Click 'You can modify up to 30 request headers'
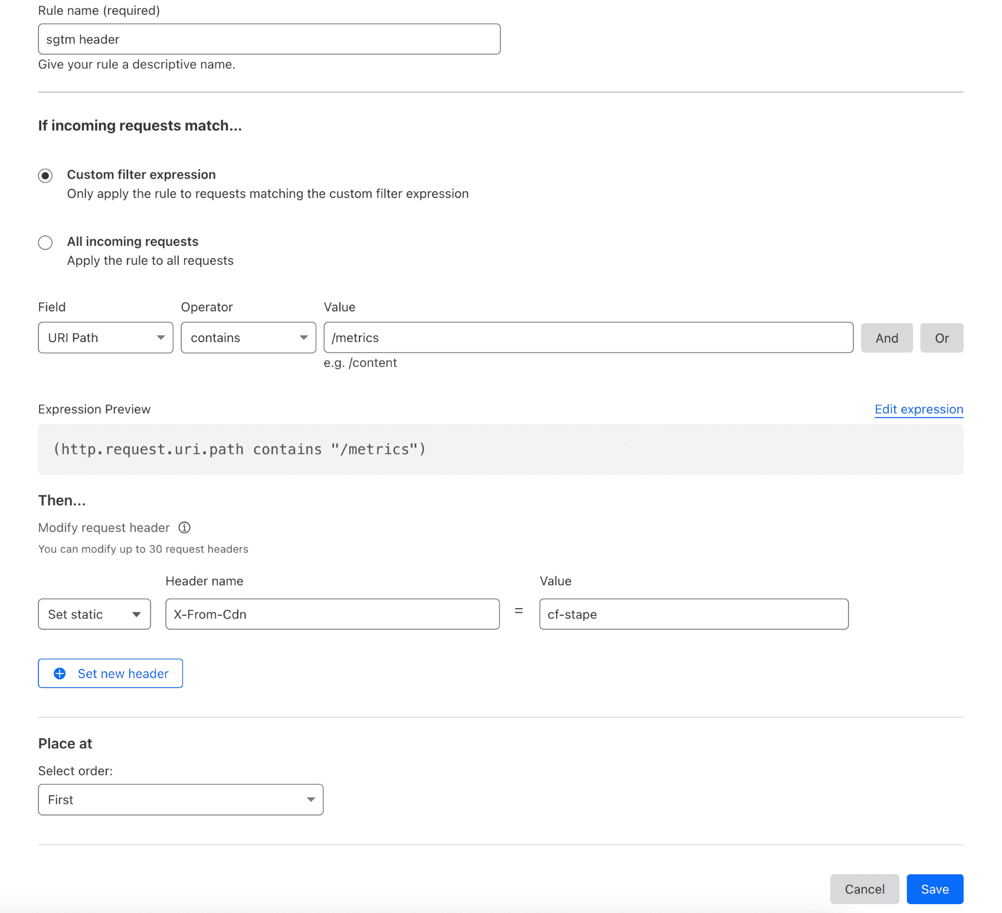1002x913 pixels. click(x=143, y=549)
